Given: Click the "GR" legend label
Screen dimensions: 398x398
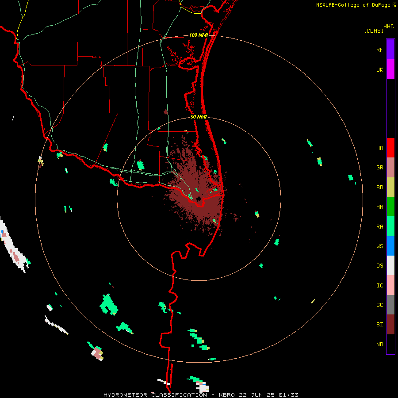Looking at the screenshot, I should coord(379,168).
